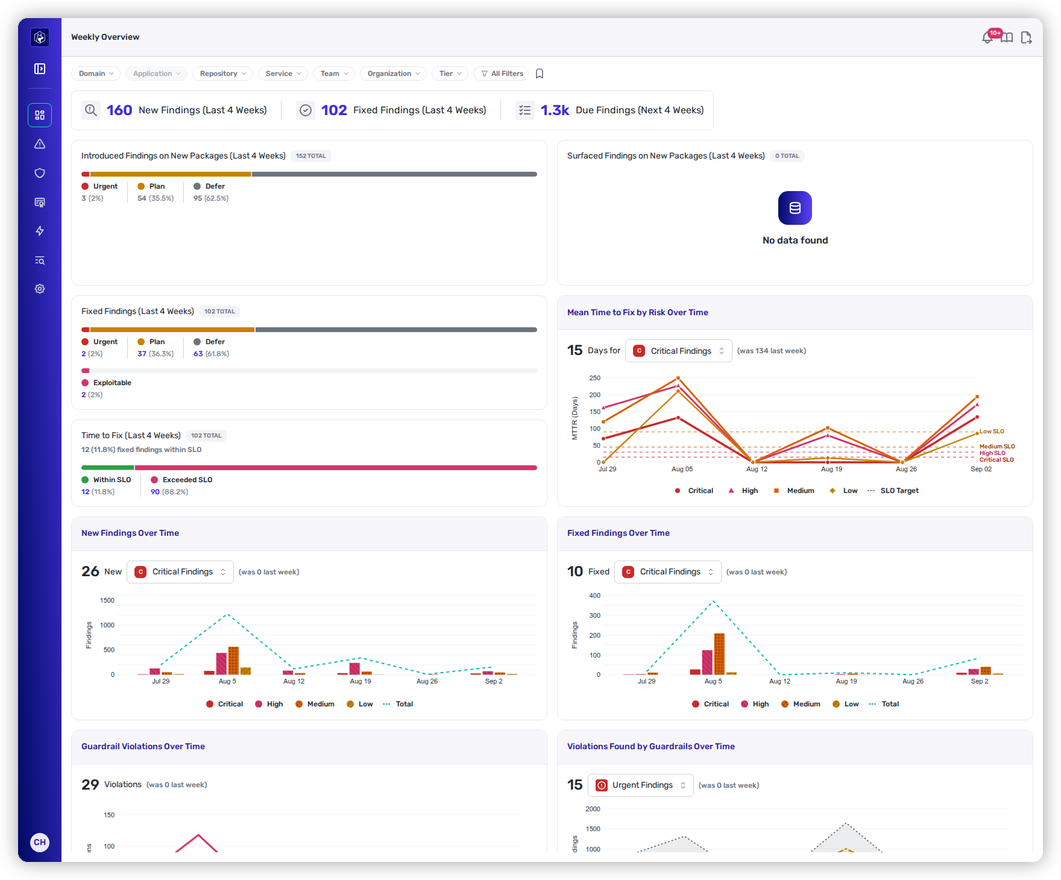Toggle Medium series in Mean Time to Fix legend
The height and width of the screenshot is (880, 1061).
coord(793,491)
